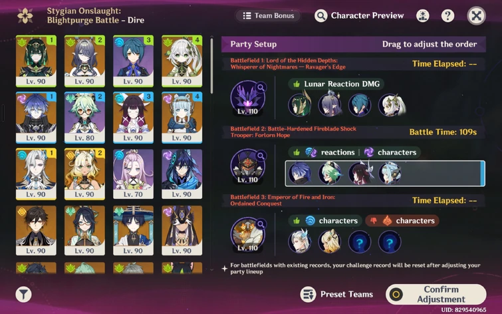The height and width of the screenshot is (314, 502).
Task: Inspect Battlefield 2 Fireblade Shock Trooper boss icon
Action: tap(248, 166)
